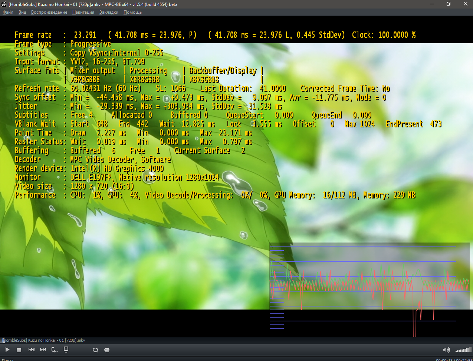Click the 00:00:13 / 00:22:55 time display

(x=454, y=359)
